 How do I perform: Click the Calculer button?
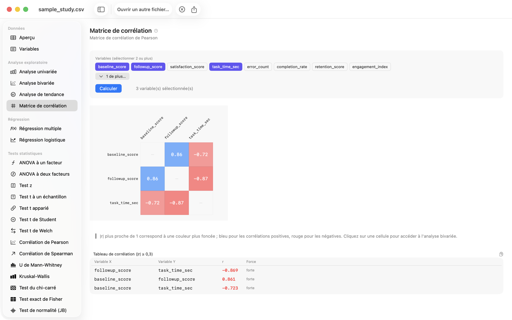pos(108,88)
